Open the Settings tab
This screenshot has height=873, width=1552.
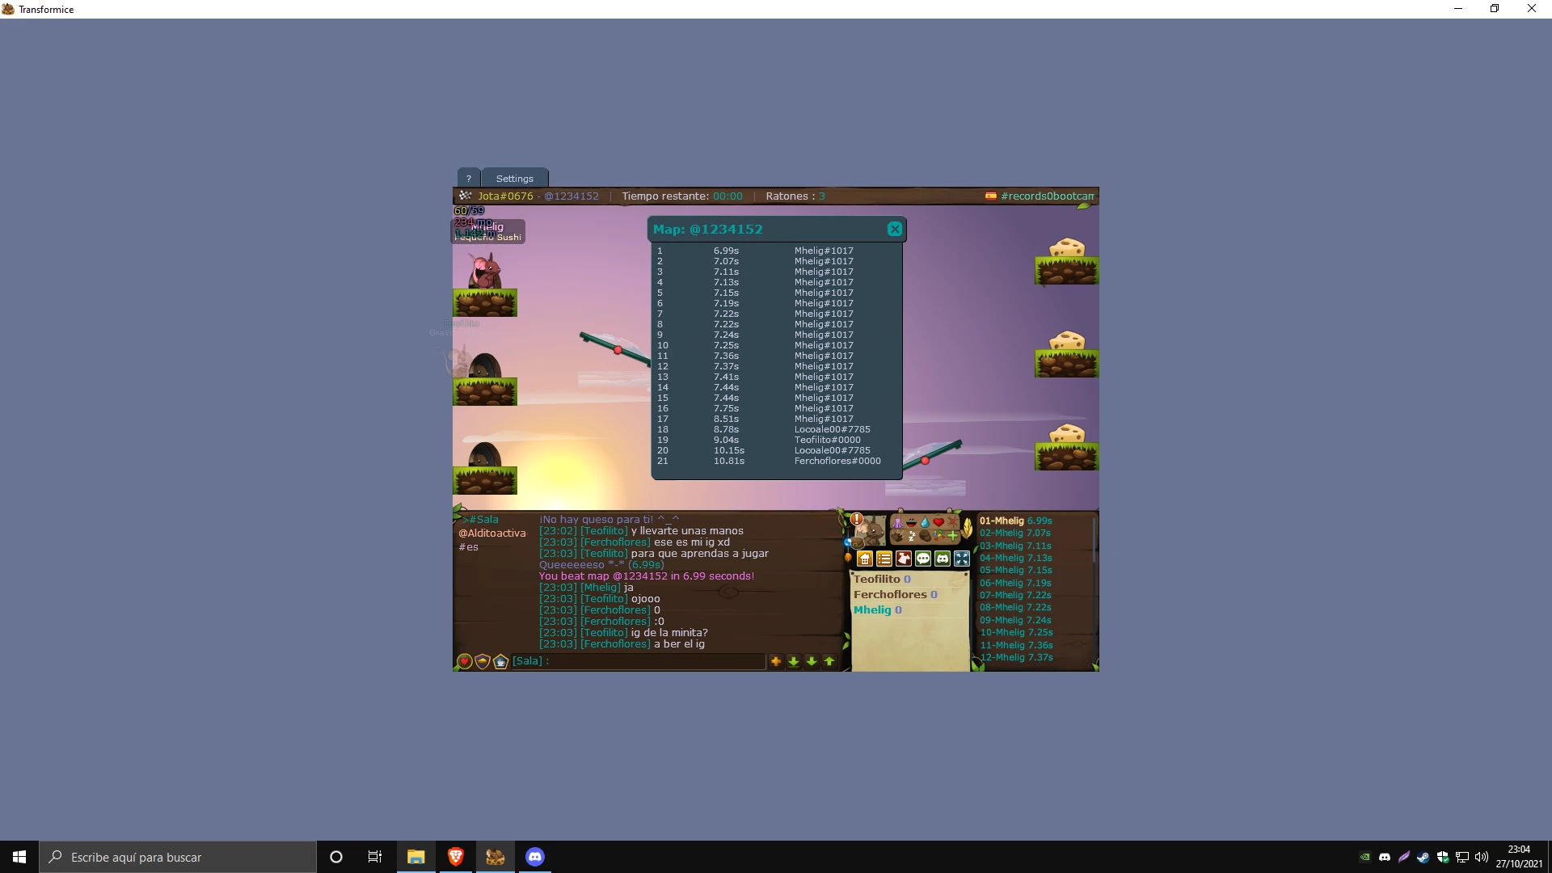click(515, 179)
